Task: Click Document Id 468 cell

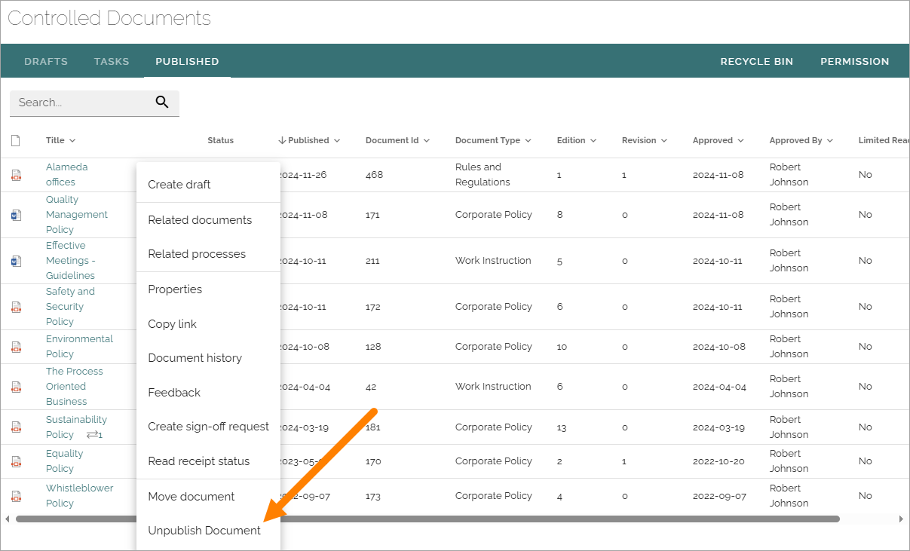Action: [x=375, y=175]
